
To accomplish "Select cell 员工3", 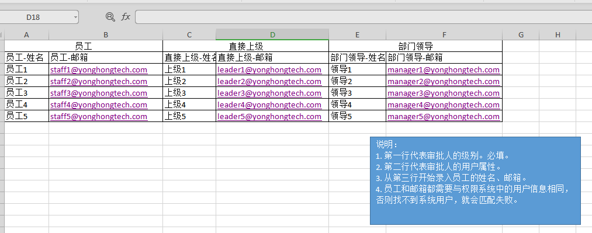I will tap(26, 93).
